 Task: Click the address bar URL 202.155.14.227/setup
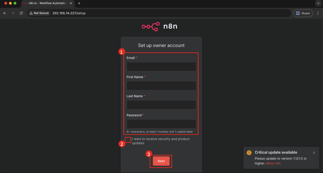[x=69, y=13]
